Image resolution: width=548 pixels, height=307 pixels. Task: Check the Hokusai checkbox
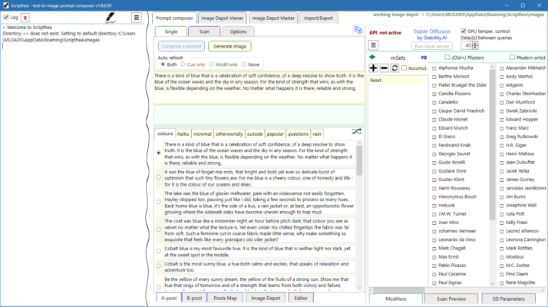[x=434, y=206]
